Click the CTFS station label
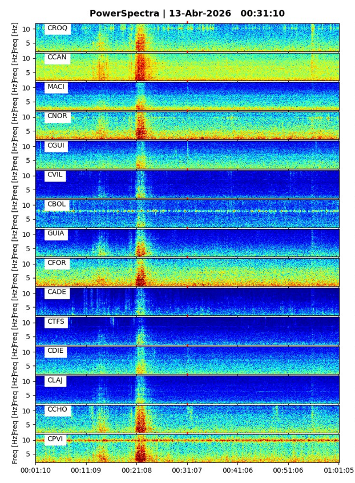355x483 pixels. tap(56, 322)
